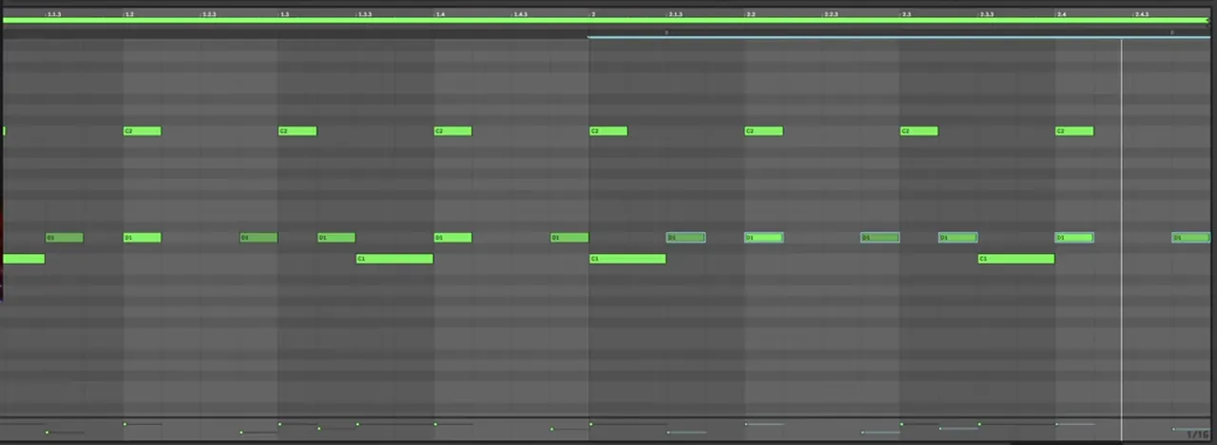Select the dimmed D1 note just before beat 1.3
1217x445 pixels.
pyautogui.click(x=259, y=238)
